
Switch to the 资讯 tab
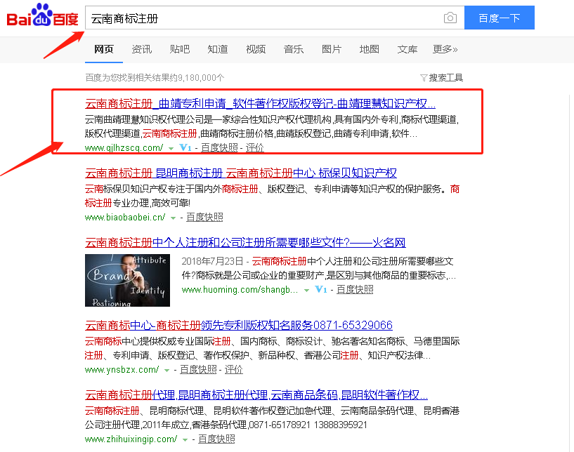(142, 49)
